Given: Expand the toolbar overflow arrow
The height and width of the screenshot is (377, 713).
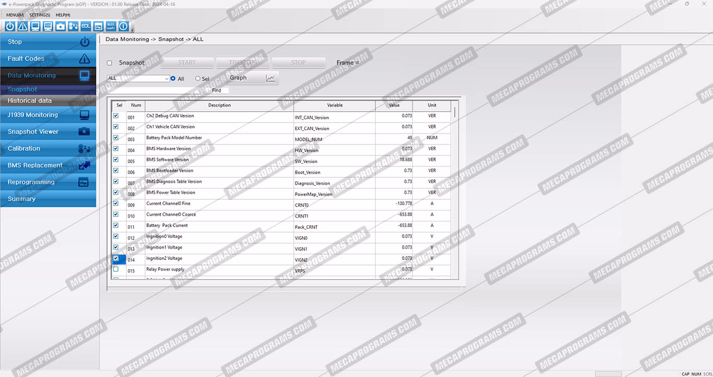Looking at the screenshot, I should click(133, 29).
